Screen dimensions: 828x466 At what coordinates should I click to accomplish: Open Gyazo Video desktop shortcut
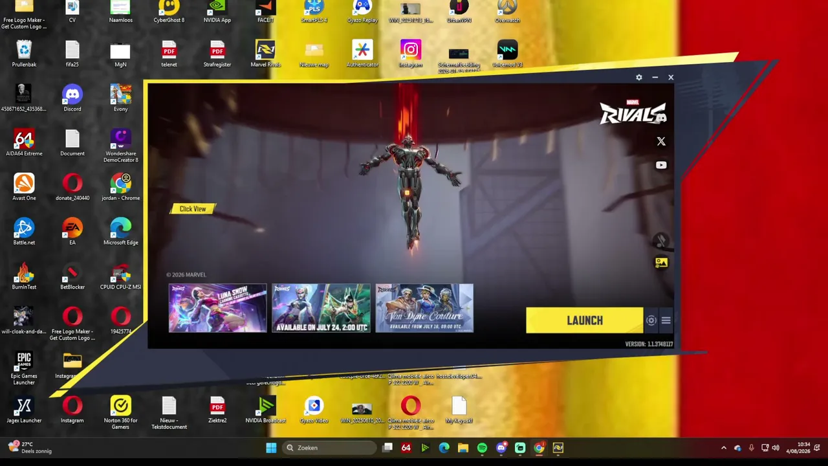(314, 410)
